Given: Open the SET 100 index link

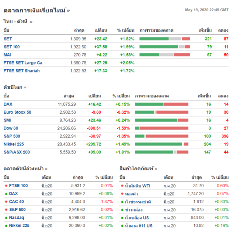Looking at the screenshot, I should click(x=11, y=47).
